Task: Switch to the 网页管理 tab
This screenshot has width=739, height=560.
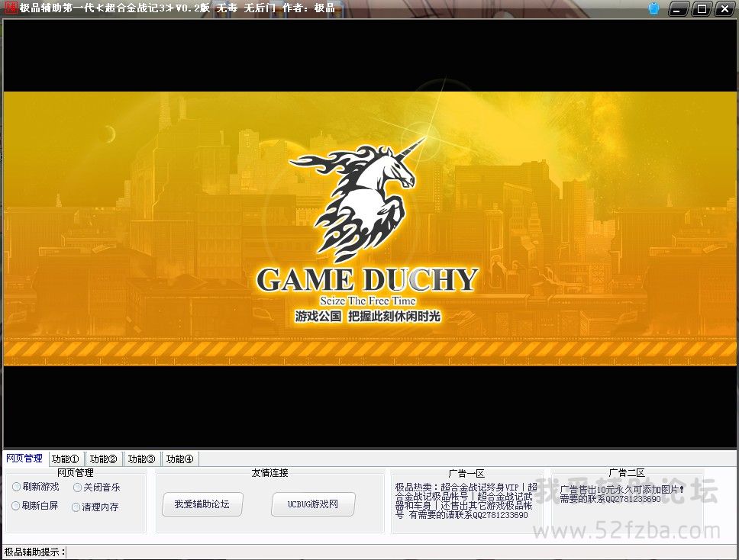Action: (24, 459)
